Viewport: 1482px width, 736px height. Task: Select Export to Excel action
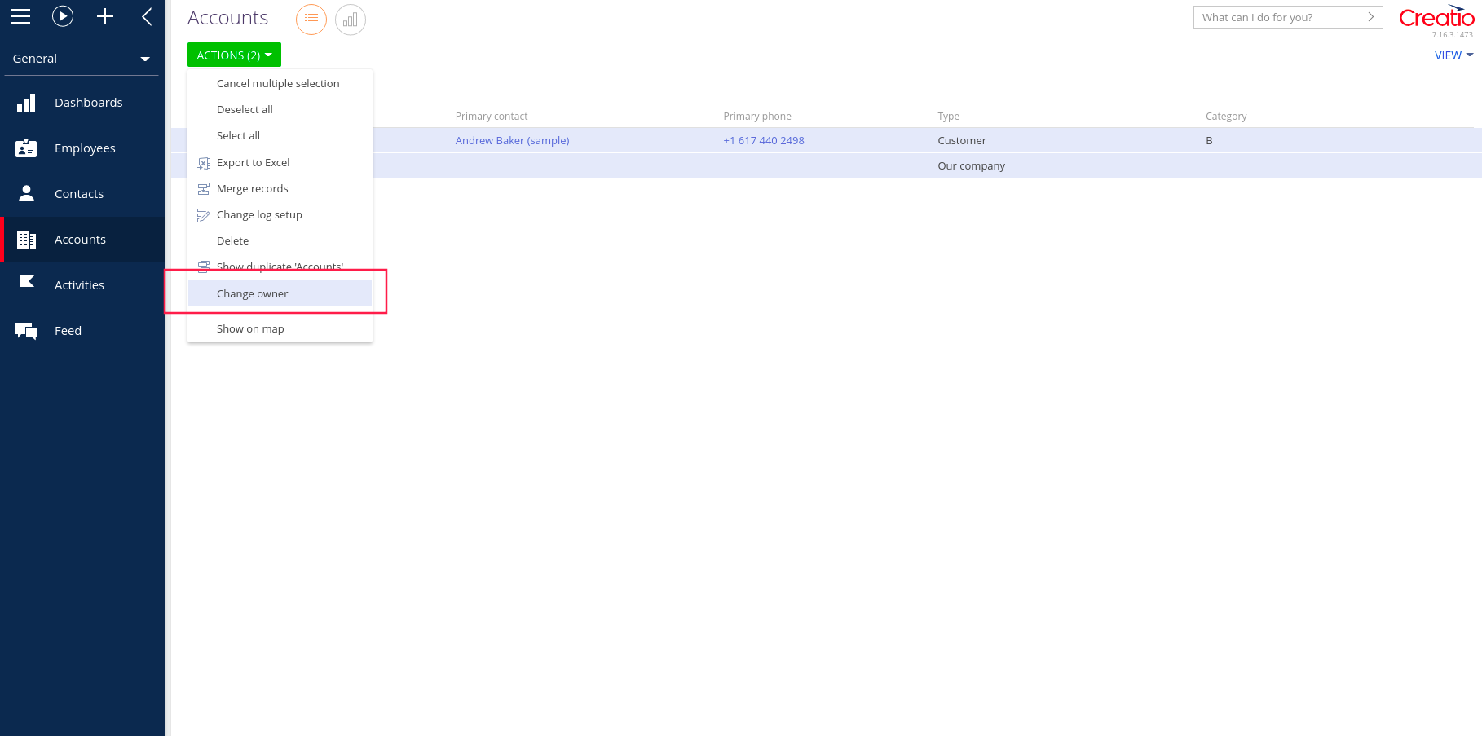point(254,162)
